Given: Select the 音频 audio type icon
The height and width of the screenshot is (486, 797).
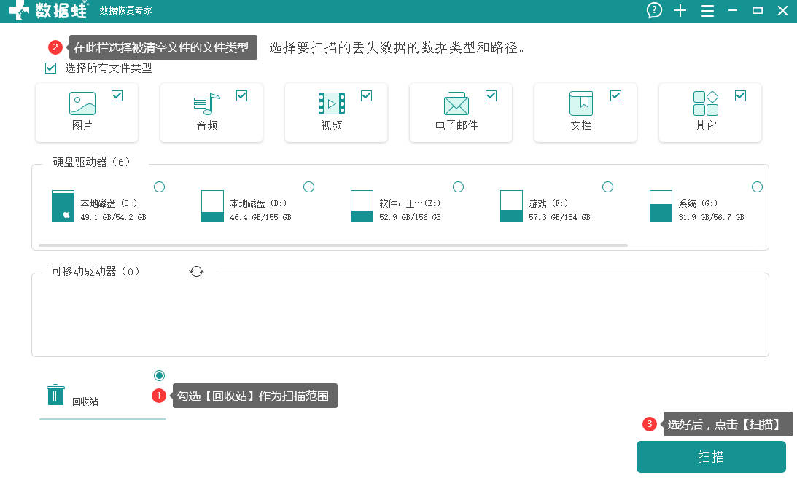Looking at the screenshot, I should 207,103.
